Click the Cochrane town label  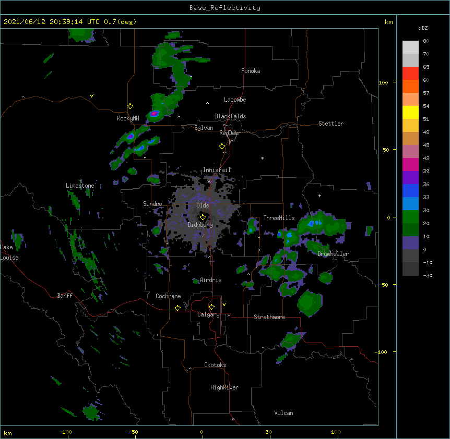[x=168, y=296]
